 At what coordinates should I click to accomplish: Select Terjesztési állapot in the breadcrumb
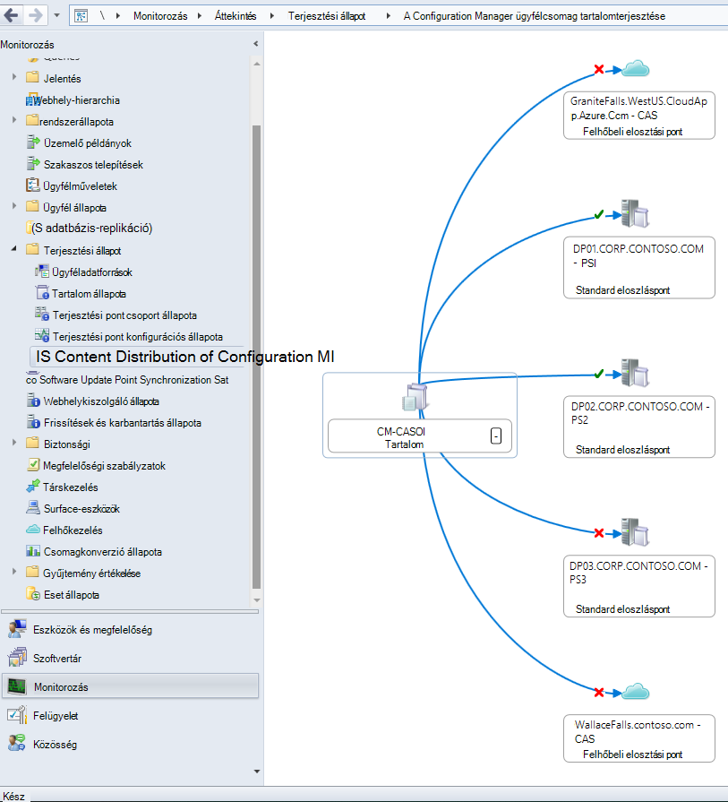[326, 16]
